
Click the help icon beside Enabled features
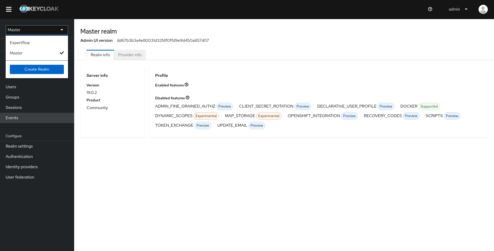pos(186,85)
